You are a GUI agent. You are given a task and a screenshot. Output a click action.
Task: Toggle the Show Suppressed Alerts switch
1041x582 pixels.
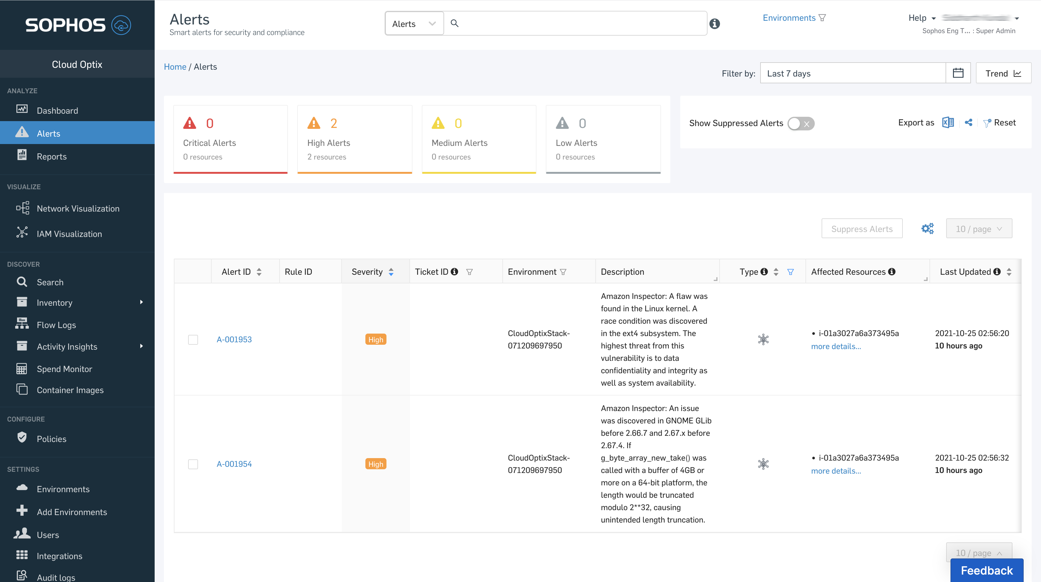pos(801,124)
